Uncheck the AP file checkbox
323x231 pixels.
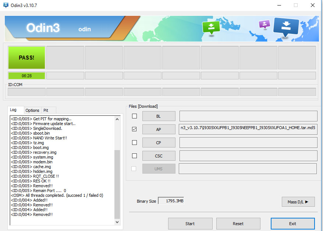click(134, 129)
